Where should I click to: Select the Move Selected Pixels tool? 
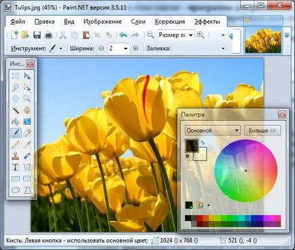(27, 76)
